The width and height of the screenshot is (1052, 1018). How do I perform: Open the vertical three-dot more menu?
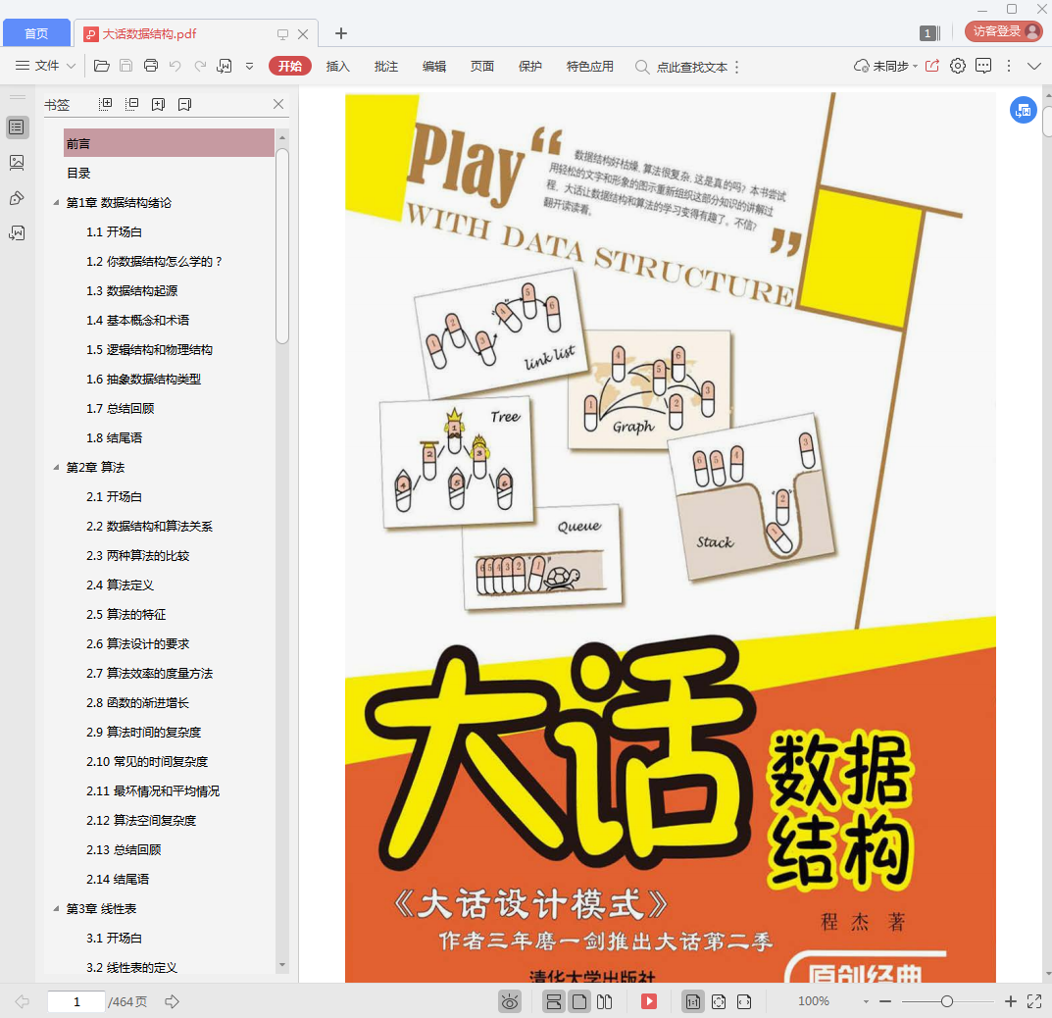1009,66
